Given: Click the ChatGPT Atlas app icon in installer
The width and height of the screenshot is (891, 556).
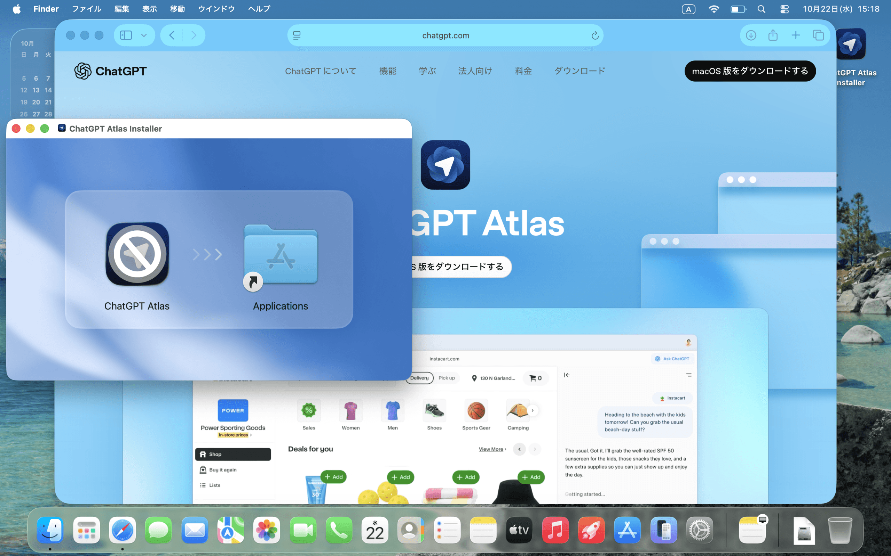Looking at the screenshot, I should pyautogui.click(x=137, y=254).
